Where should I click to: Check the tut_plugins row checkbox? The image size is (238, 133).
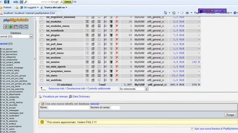click(x=42, y=35)
